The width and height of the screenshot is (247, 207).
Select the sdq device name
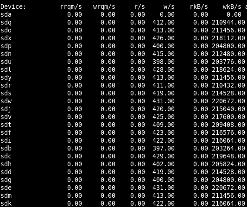pyautogui.click(x=6, y=23)
